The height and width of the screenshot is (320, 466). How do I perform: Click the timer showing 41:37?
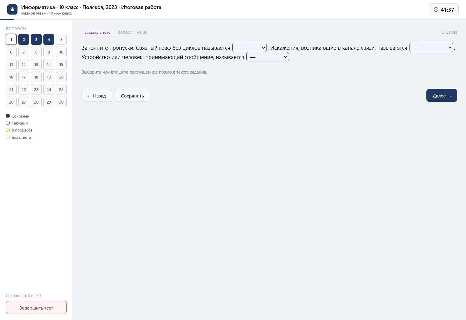point(444,9)
